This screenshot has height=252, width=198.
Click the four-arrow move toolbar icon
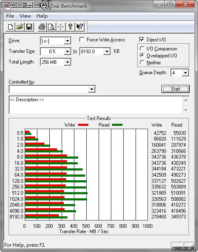[60, 27]
